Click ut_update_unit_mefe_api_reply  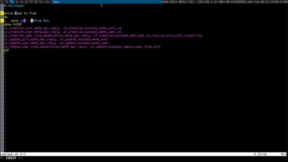click(30, 39)
